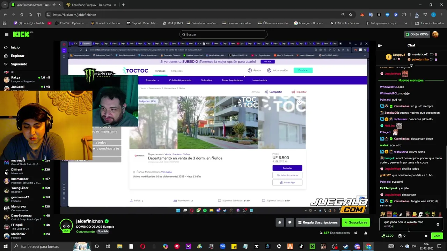Go back in browser history
The image size is (447, 251).
coord(5,15)
